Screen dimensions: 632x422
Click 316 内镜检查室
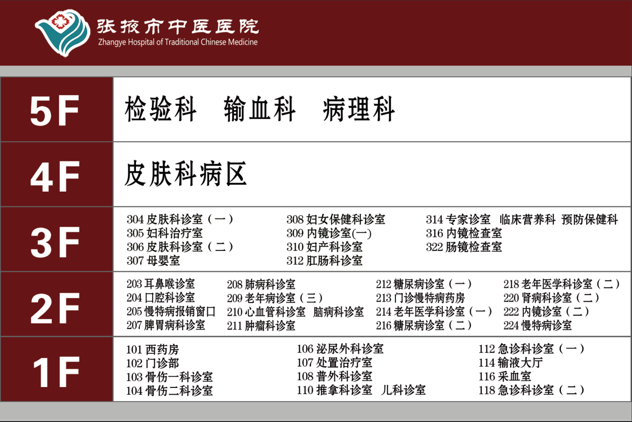tap(464, 233)
